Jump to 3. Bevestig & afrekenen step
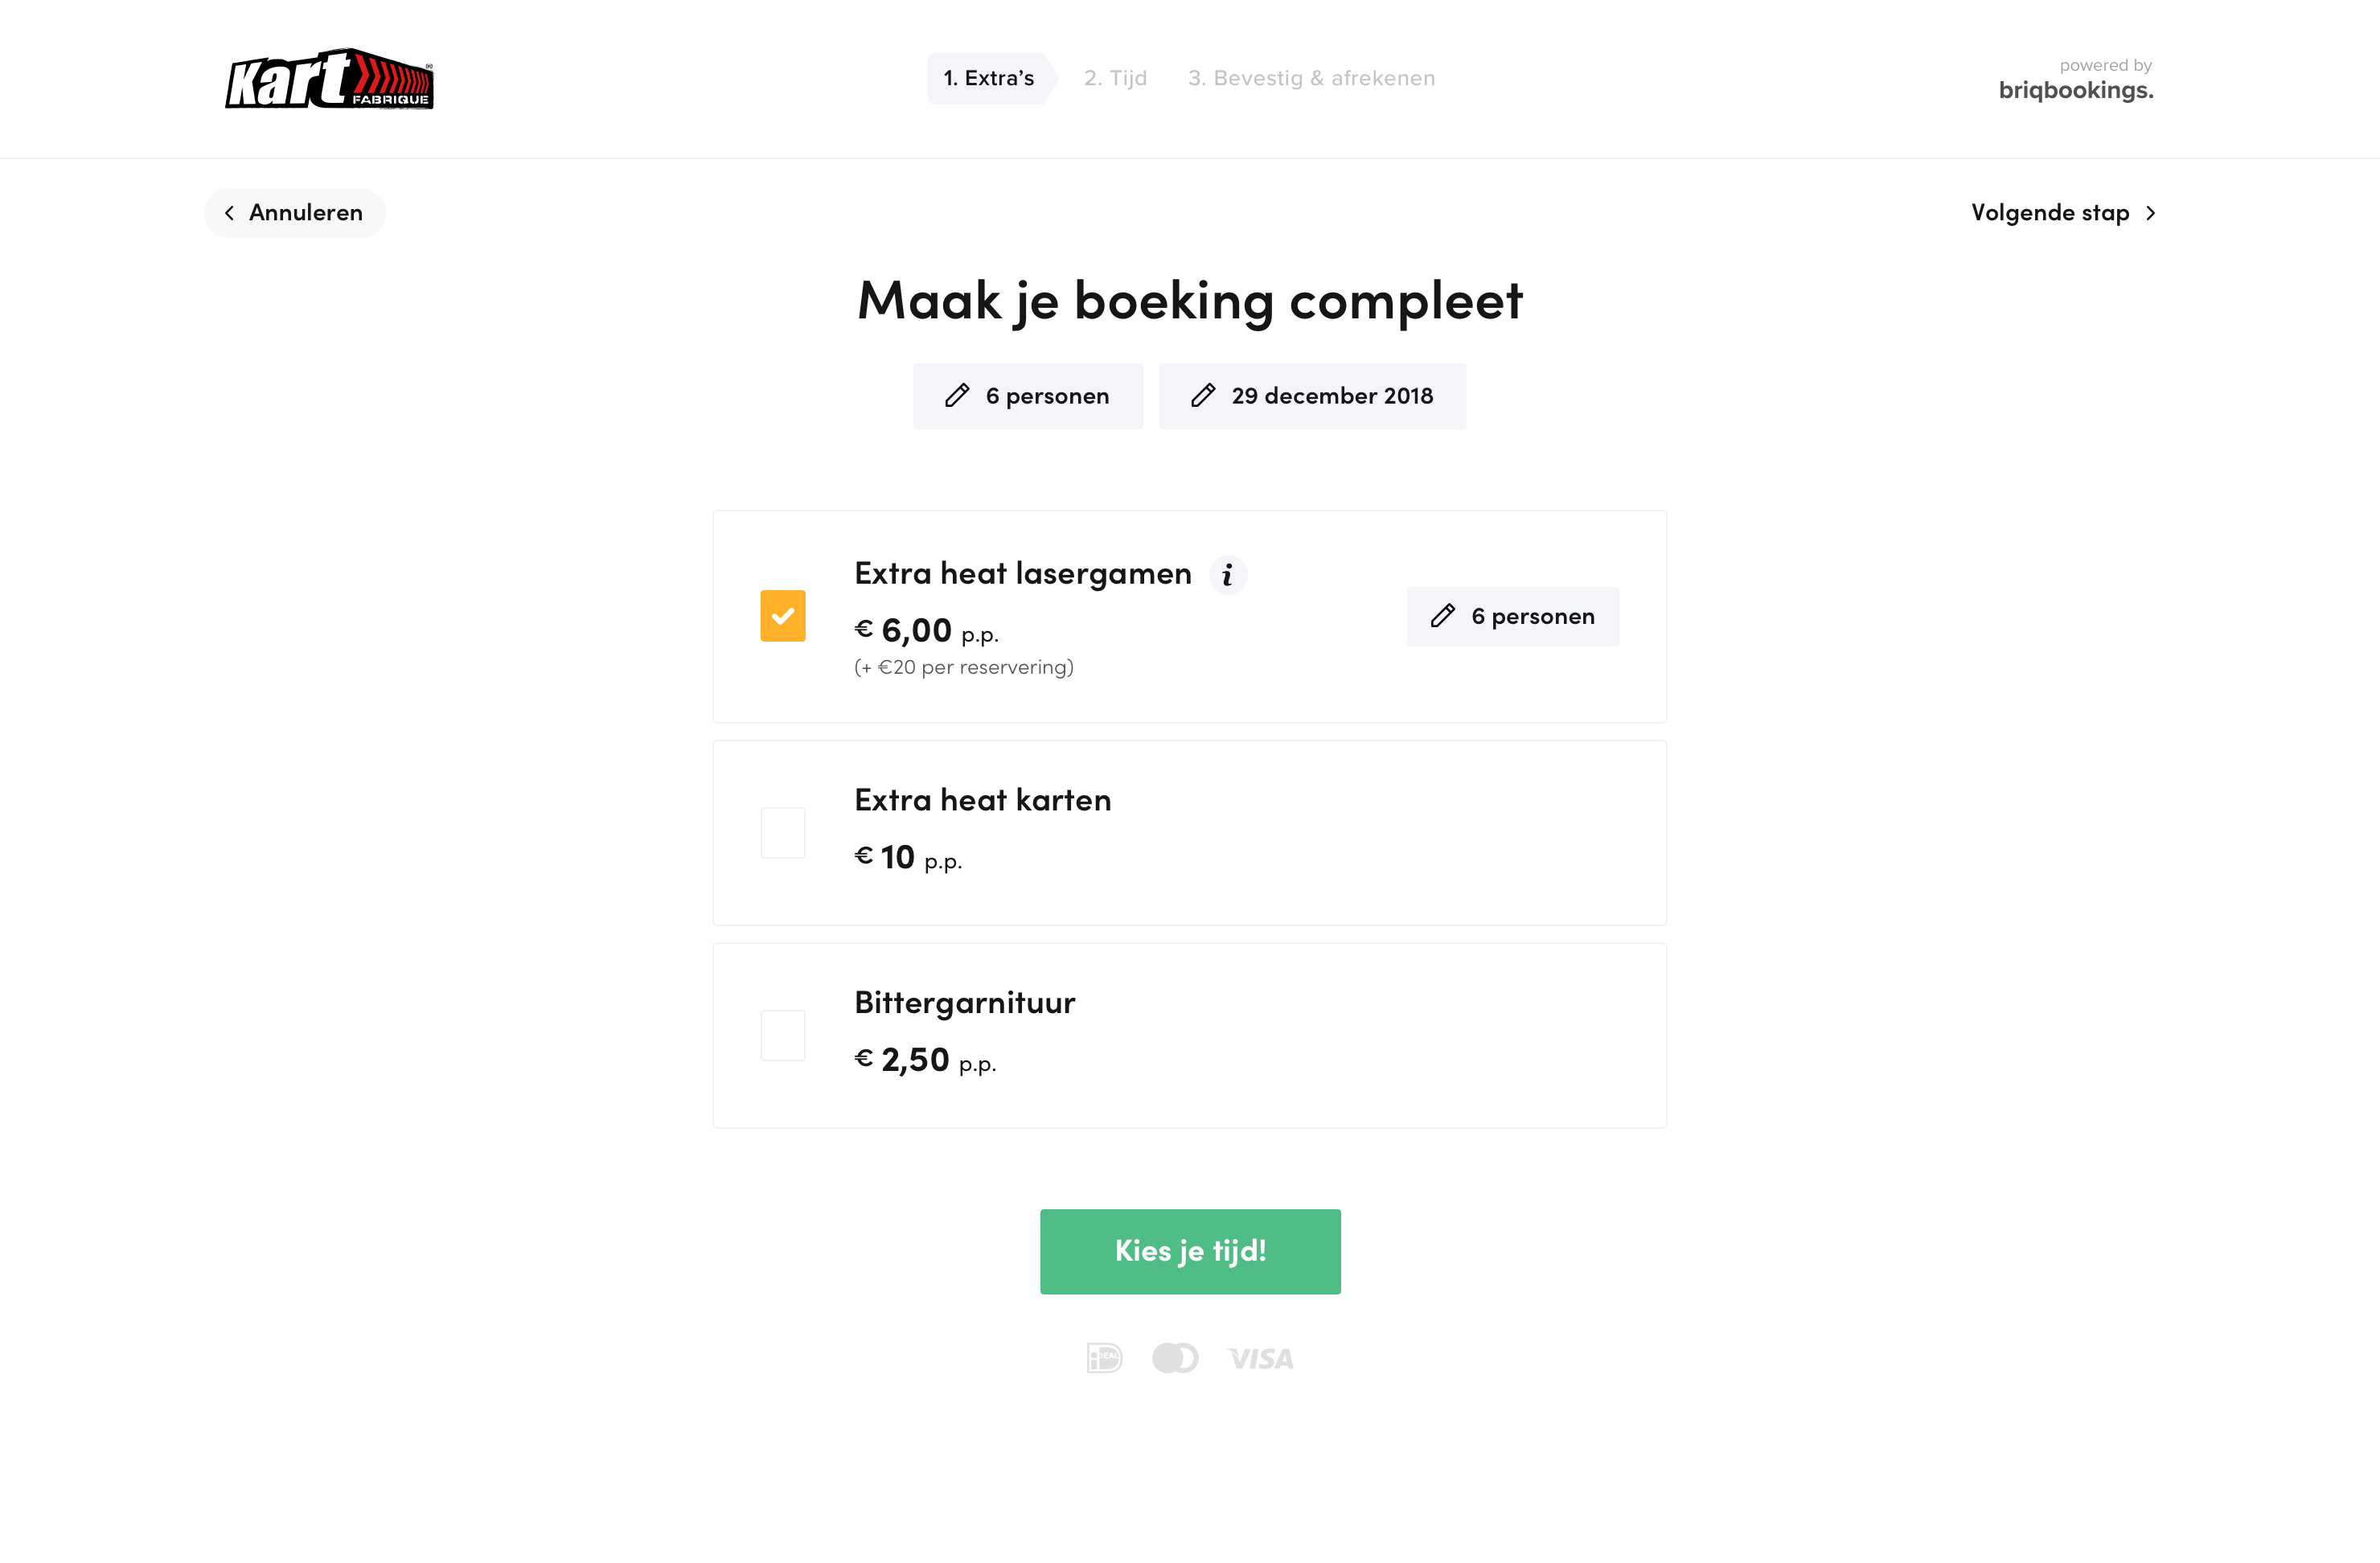This screenshot has width=2380, height=1563. click(x=1311, y=78)
